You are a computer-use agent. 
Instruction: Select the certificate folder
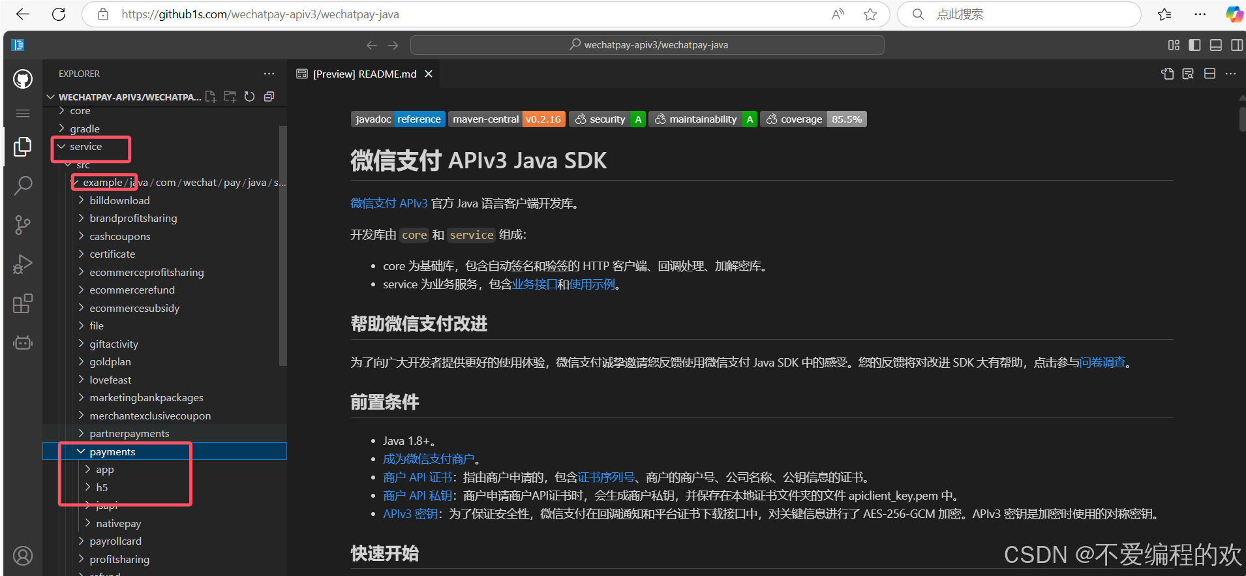112,254
